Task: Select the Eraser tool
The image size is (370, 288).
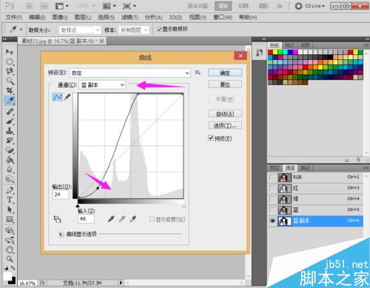Action: 10,150
